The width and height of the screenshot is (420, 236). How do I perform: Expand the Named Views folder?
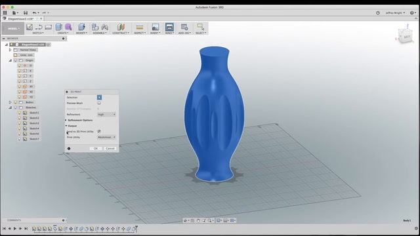tap(10, 50)
